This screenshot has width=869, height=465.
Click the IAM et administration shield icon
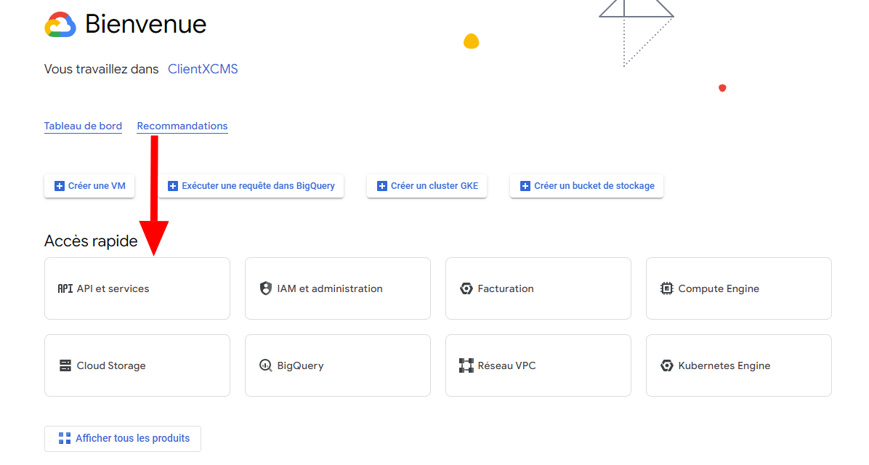click(266, 288)
